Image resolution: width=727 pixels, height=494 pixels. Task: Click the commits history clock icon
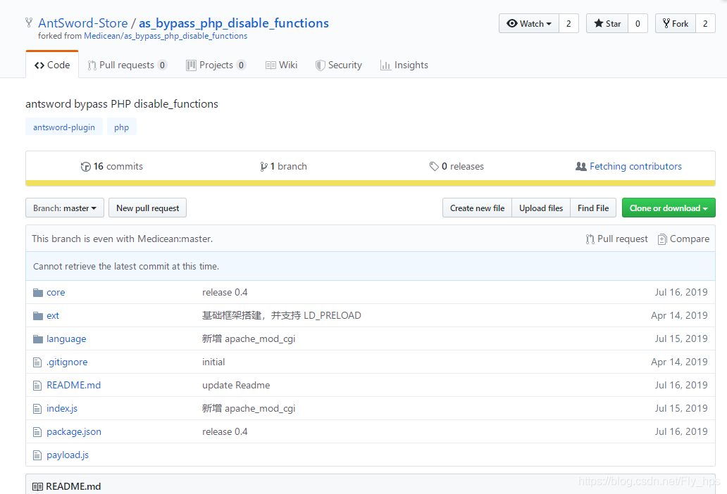coord(85,167)
